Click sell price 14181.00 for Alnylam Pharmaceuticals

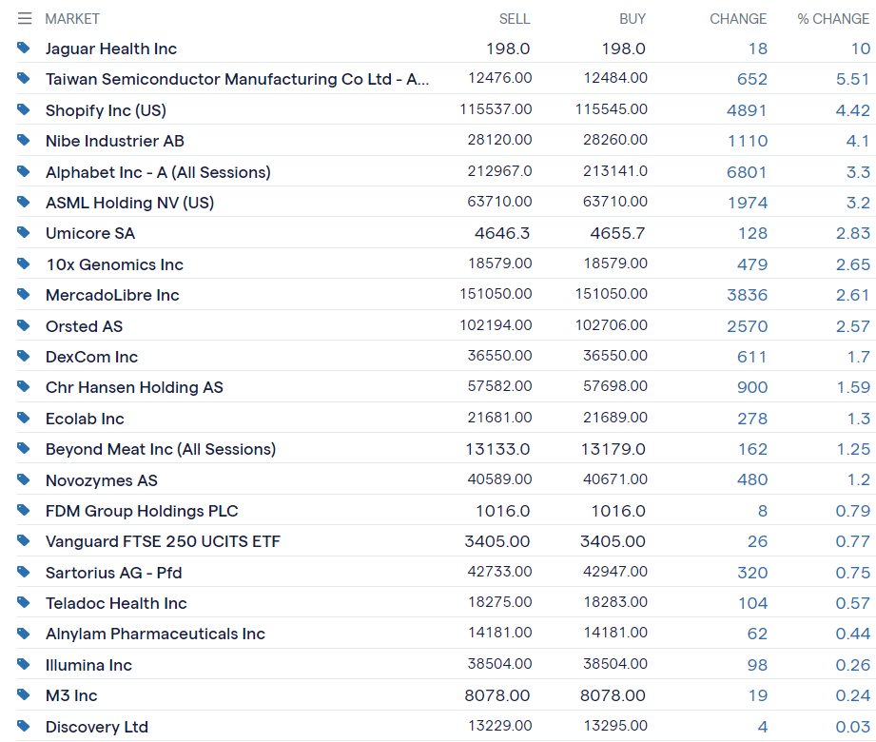click(x=500, y=633)
